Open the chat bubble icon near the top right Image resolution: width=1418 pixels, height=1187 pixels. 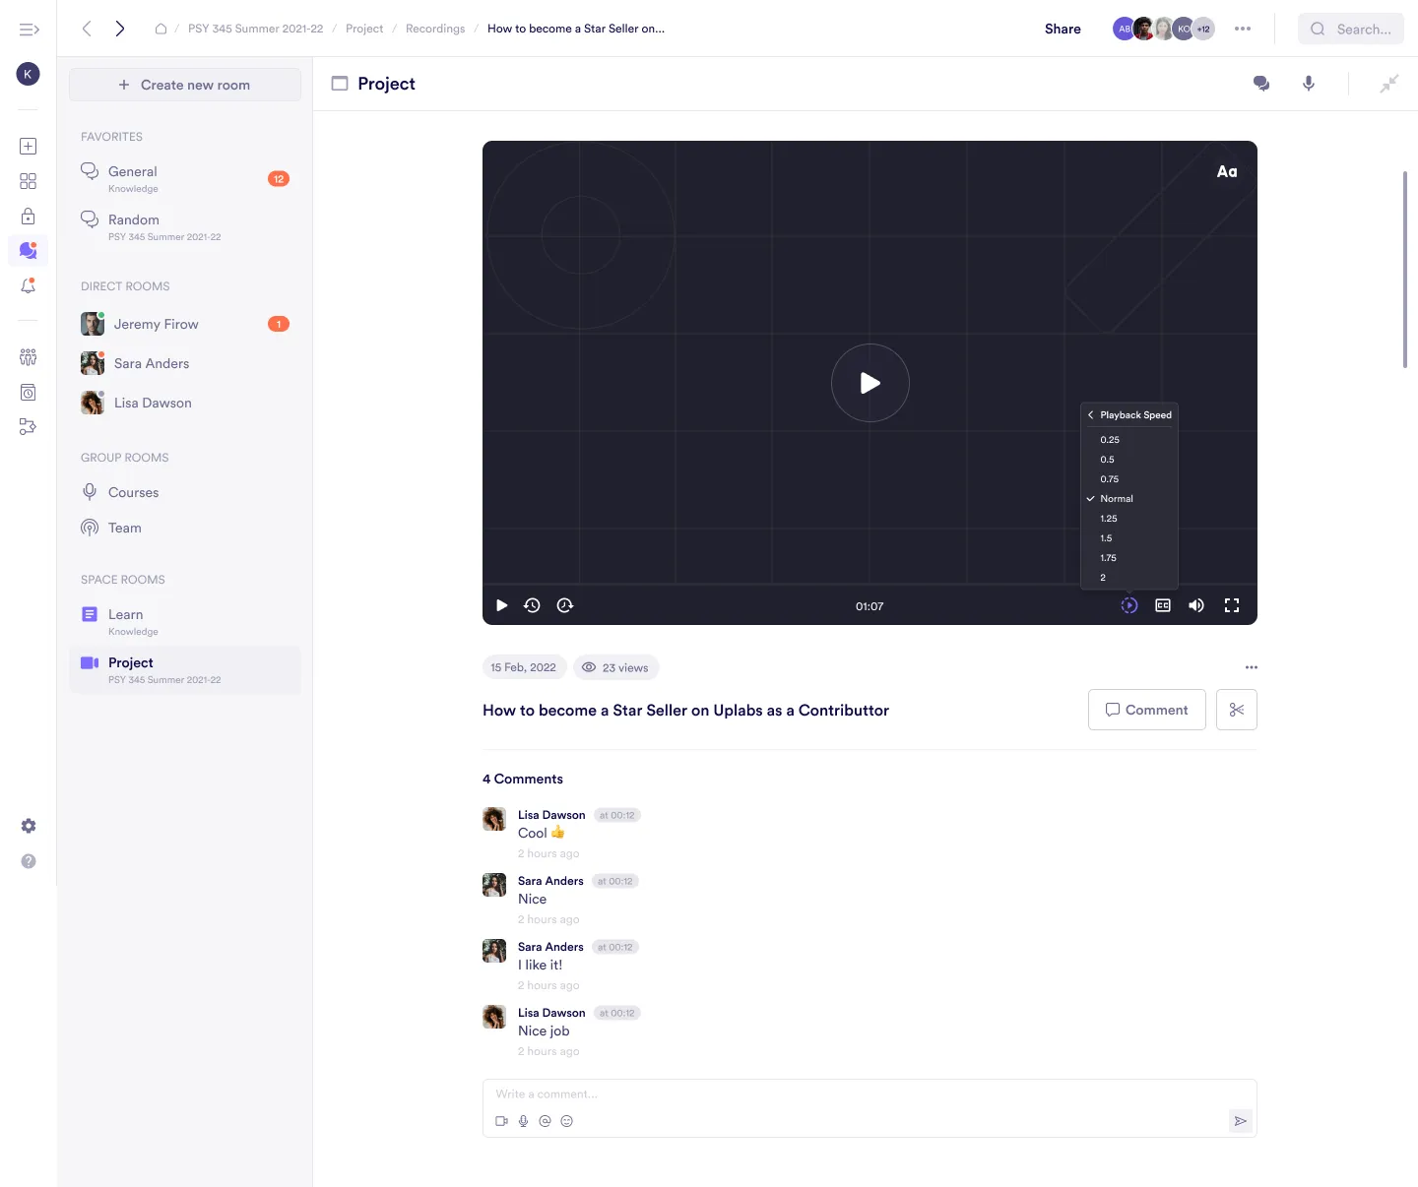pyautogui.click(x=1261, y=84)
